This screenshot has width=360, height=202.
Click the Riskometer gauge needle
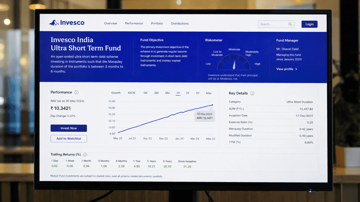click(234, 65)
